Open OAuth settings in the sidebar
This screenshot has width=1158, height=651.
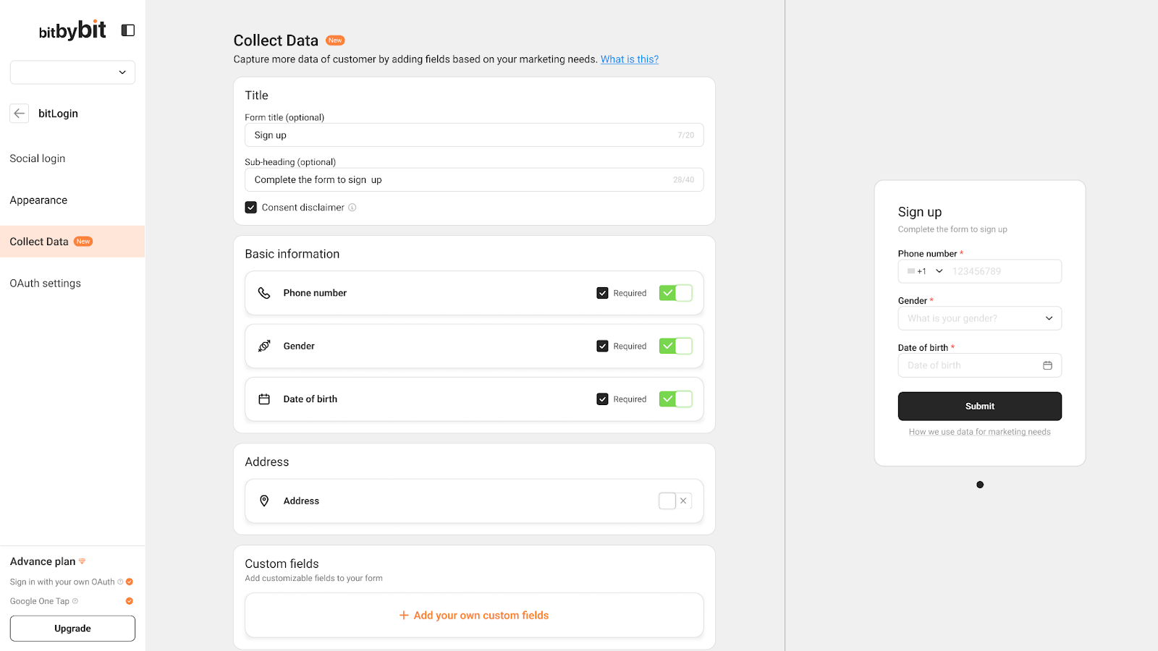46,284
